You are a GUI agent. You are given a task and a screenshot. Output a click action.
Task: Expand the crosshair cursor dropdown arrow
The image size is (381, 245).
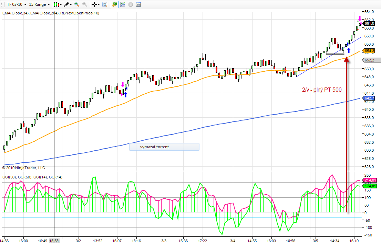(99, 4)
